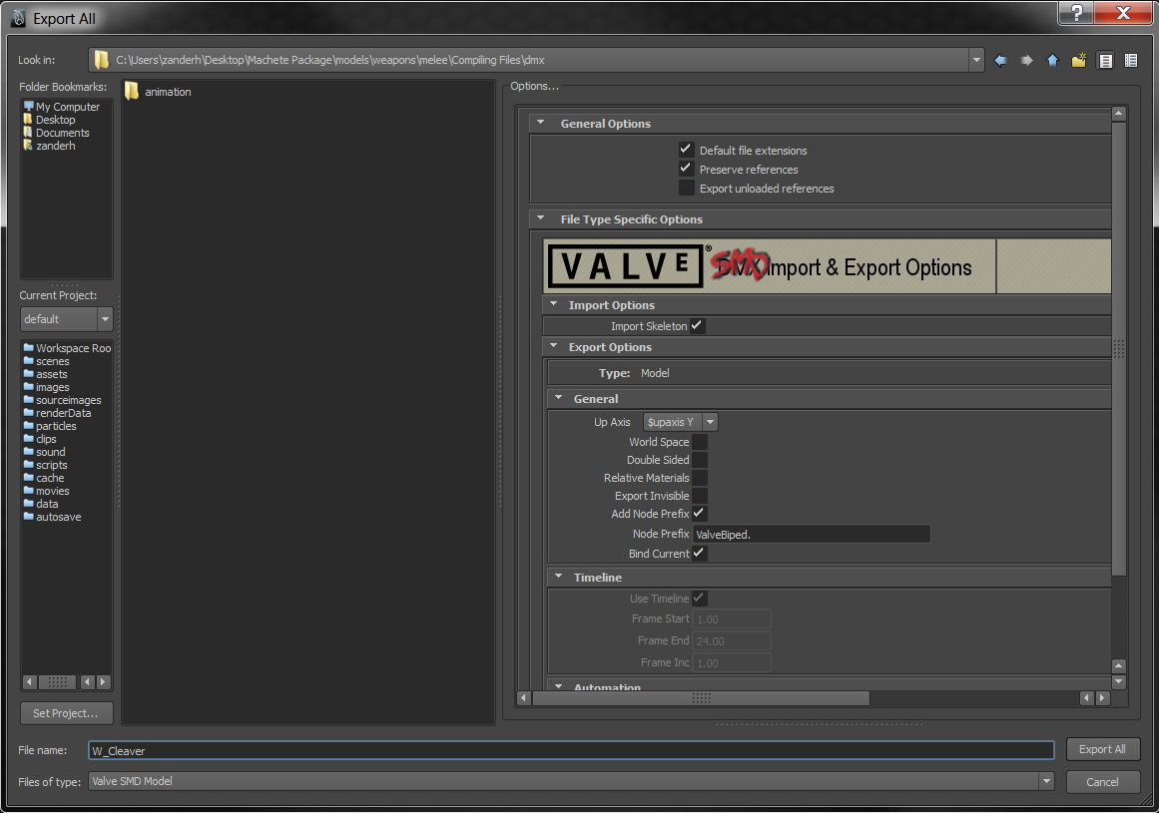Viewport: 1159px width, 813px height.
Task: Create a new folder
Action: 1079,61
